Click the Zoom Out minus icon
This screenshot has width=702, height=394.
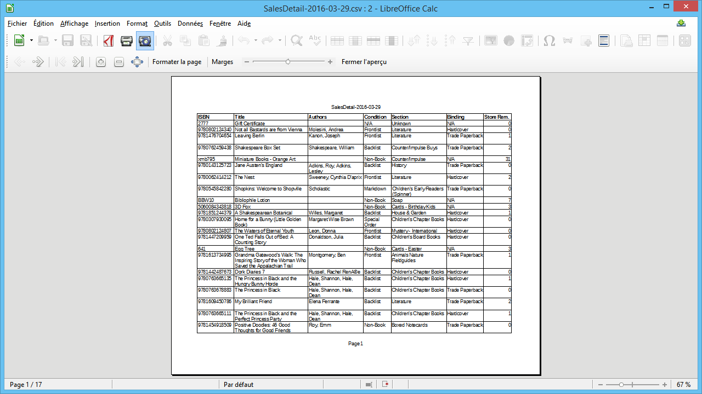coord(118,62)
